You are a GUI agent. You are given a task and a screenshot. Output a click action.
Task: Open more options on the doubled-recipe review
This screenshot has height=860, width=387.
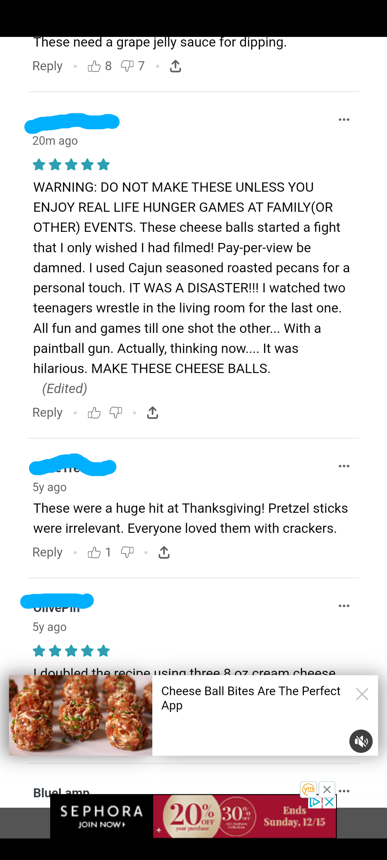(x=344, y=606)
